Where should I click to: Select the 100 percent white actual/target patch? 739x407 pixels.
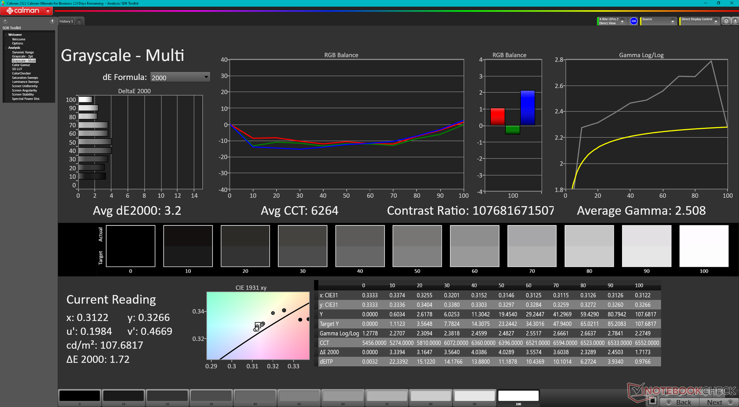(x=704, y=246)
